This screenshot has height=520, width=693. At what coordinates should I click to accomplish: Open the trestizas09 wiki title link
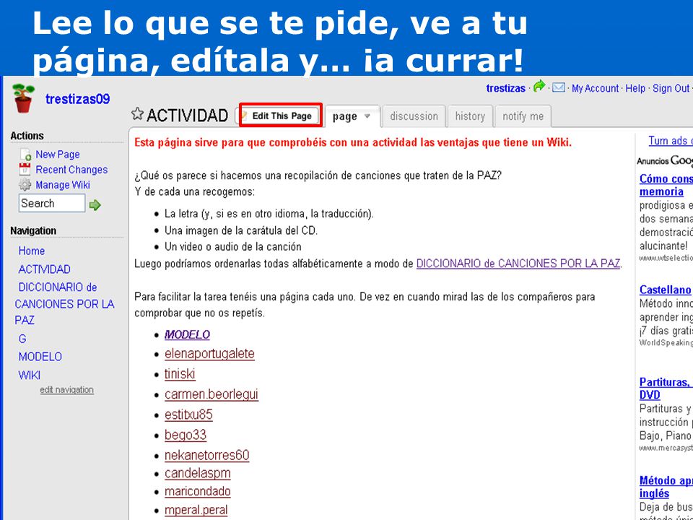(77, 99)
